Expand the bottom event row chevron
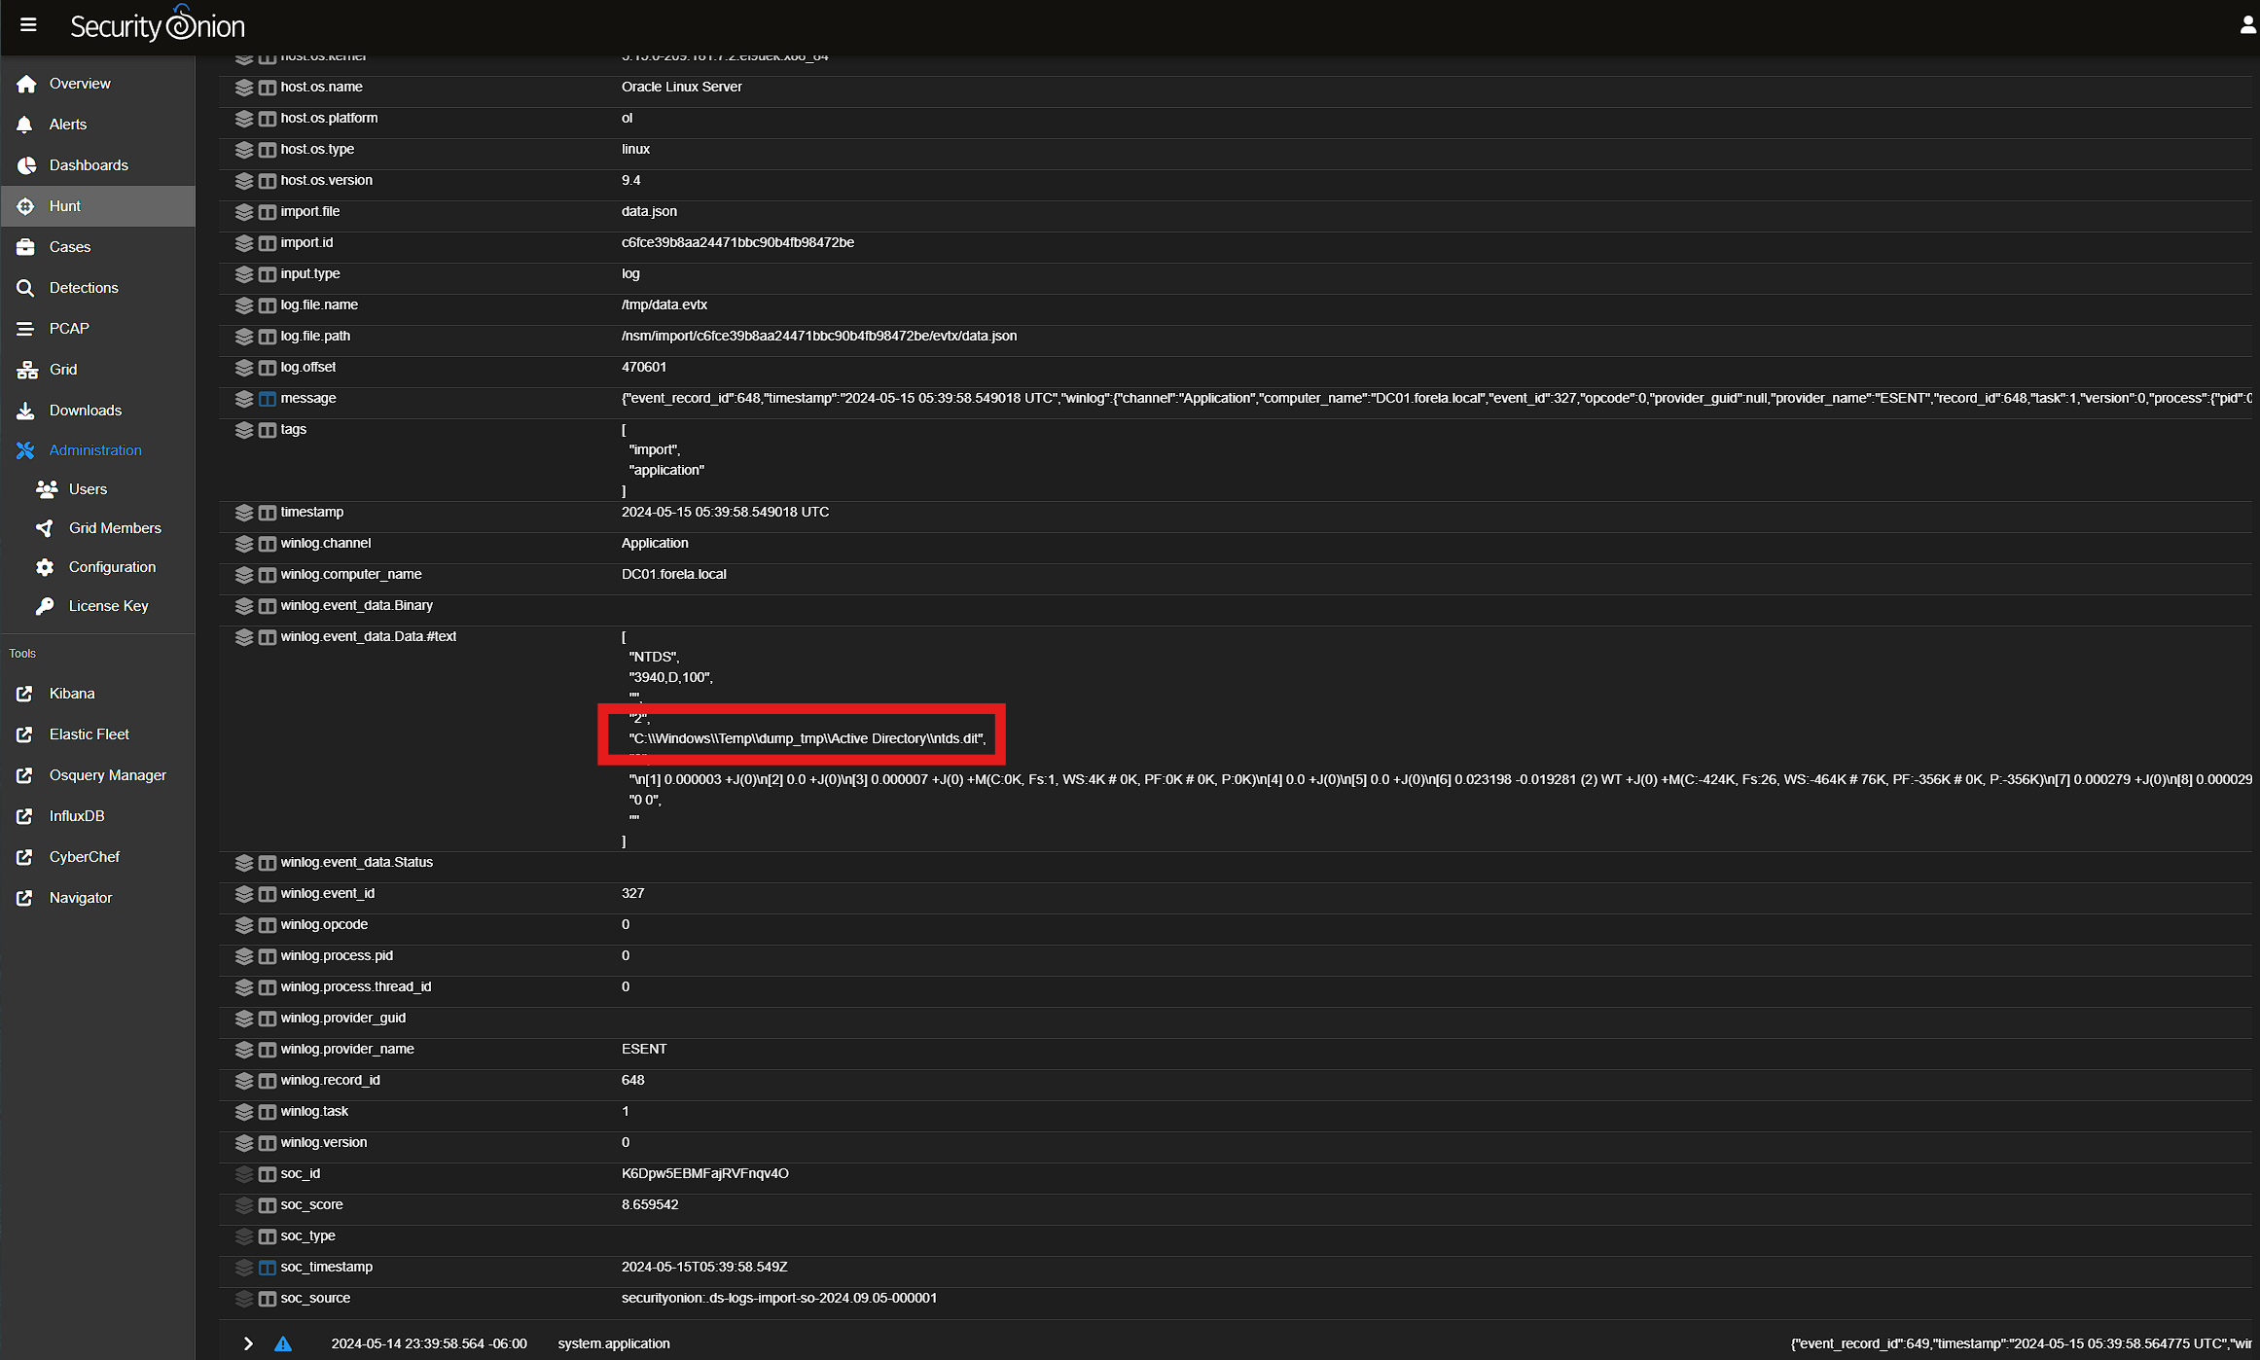Viewport: 2260px width, 1360px height. click(248, 1343)
